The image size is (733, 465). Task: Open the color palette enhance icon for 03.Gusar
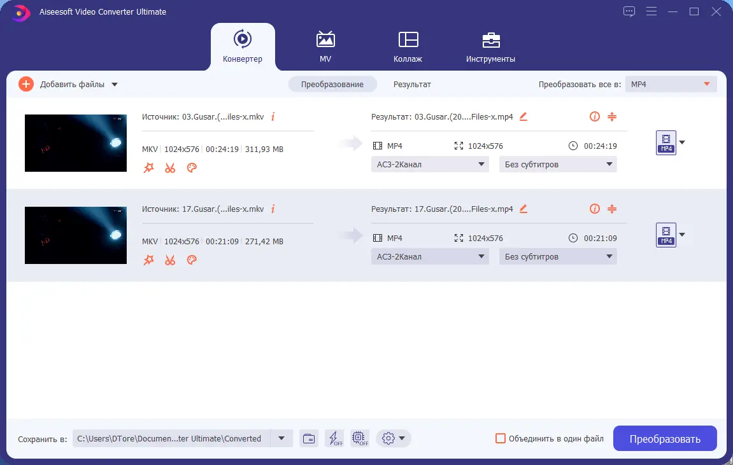192,167
